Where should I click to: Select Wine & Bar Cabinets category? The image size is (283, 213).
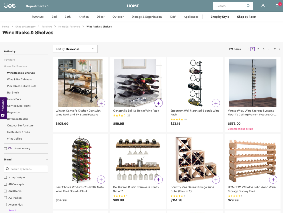coord(19,79)
